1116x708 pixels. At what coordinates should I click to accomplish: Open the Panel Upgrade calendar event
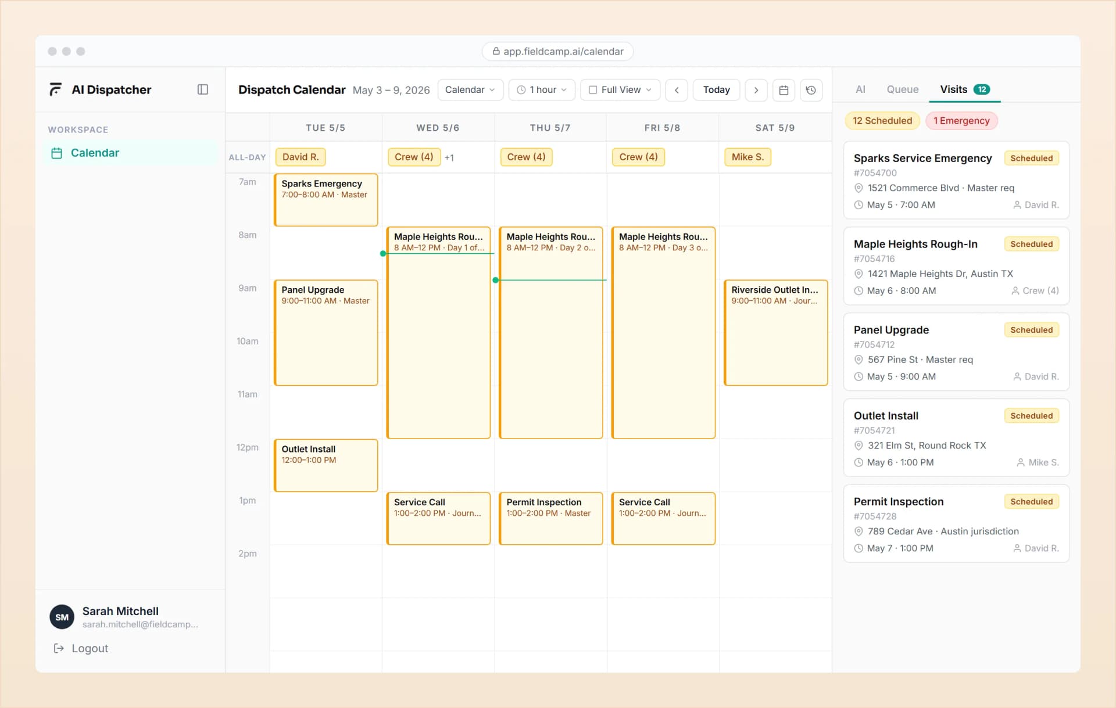[x=326, y=333]
